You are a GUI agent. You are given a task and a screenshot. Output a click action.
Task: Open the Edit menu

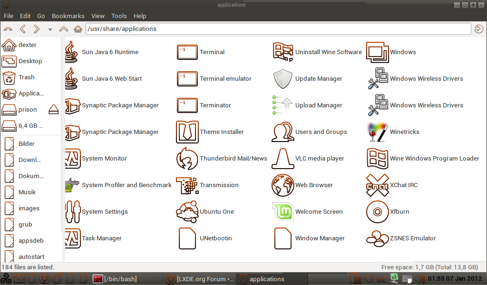pyautogui.click(x=25, y=16)
